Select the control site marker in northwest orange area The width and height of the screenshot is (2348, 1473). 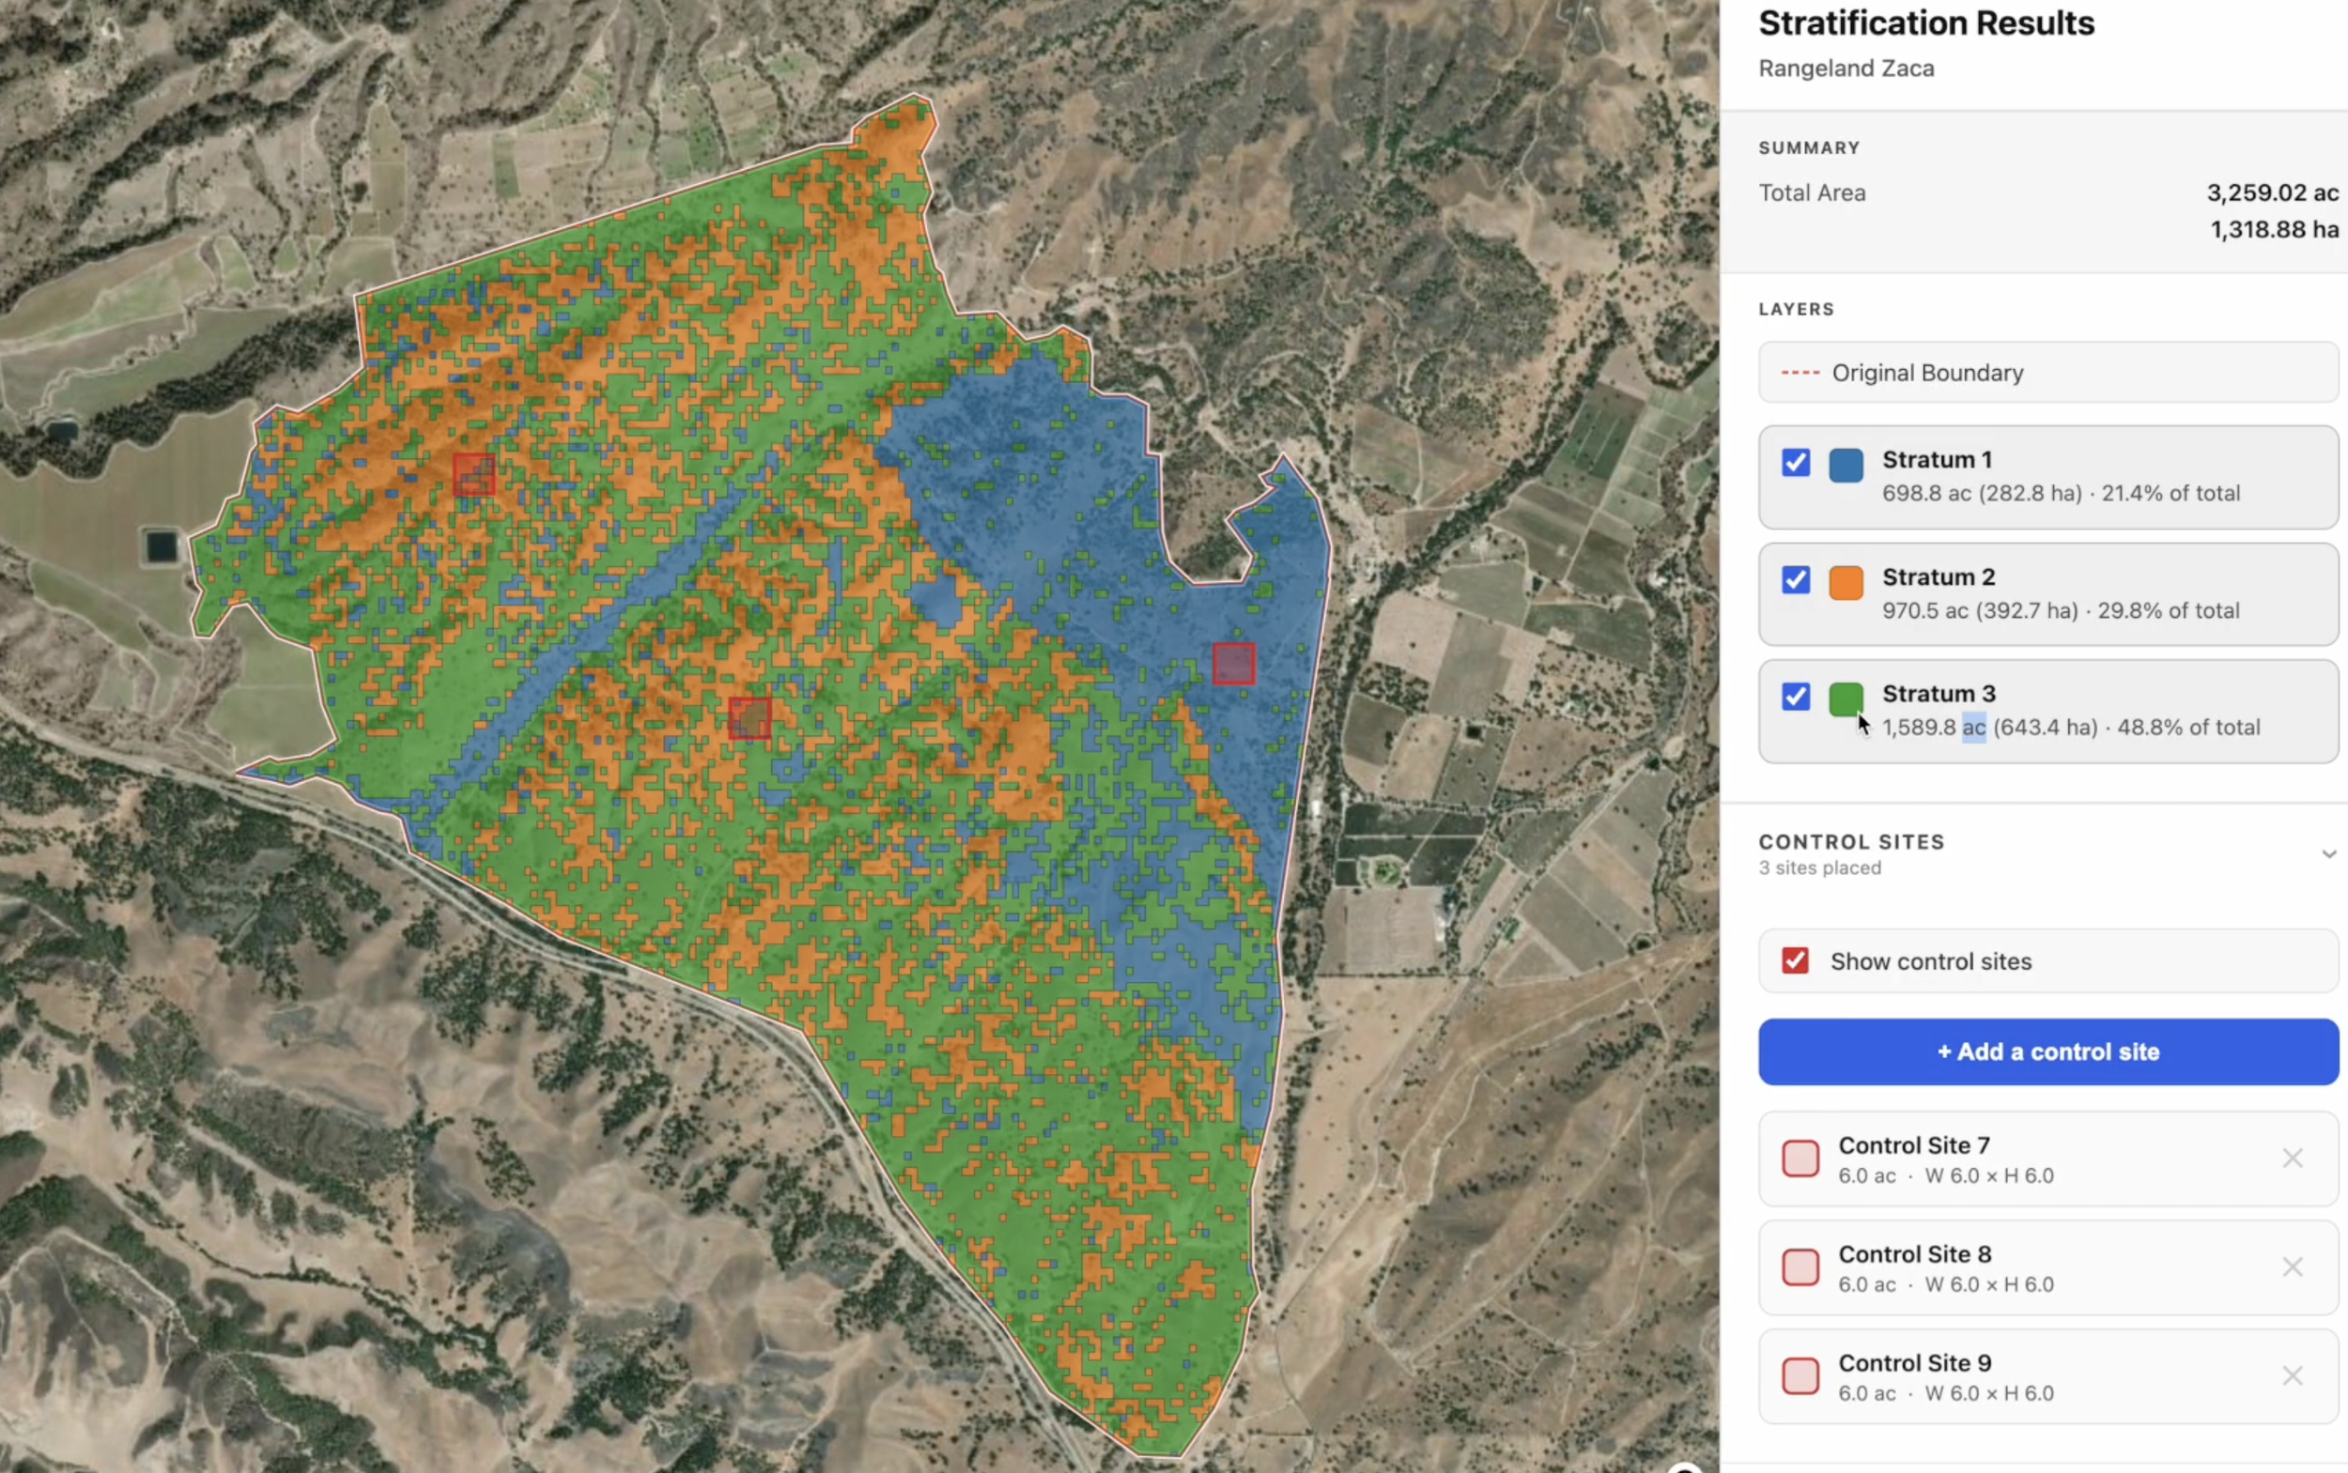click(x=473, y=474)
